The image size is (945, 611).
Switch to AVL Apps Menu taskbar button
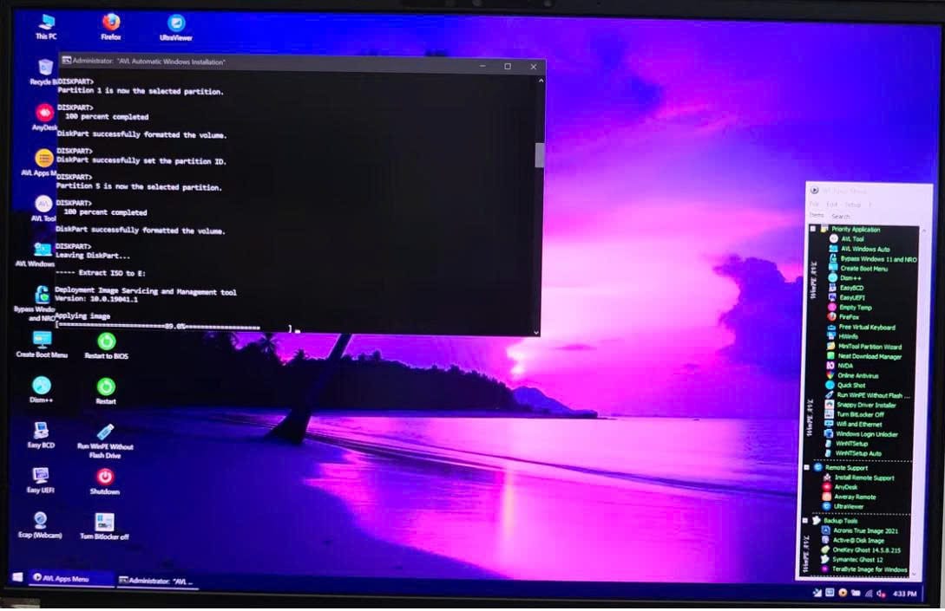(71, 578)
